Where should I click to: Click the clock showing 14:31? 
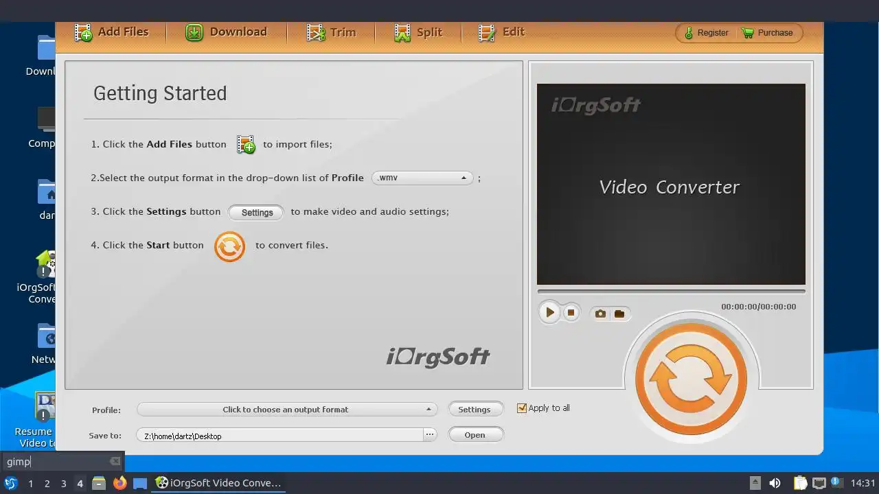point(863,483)
